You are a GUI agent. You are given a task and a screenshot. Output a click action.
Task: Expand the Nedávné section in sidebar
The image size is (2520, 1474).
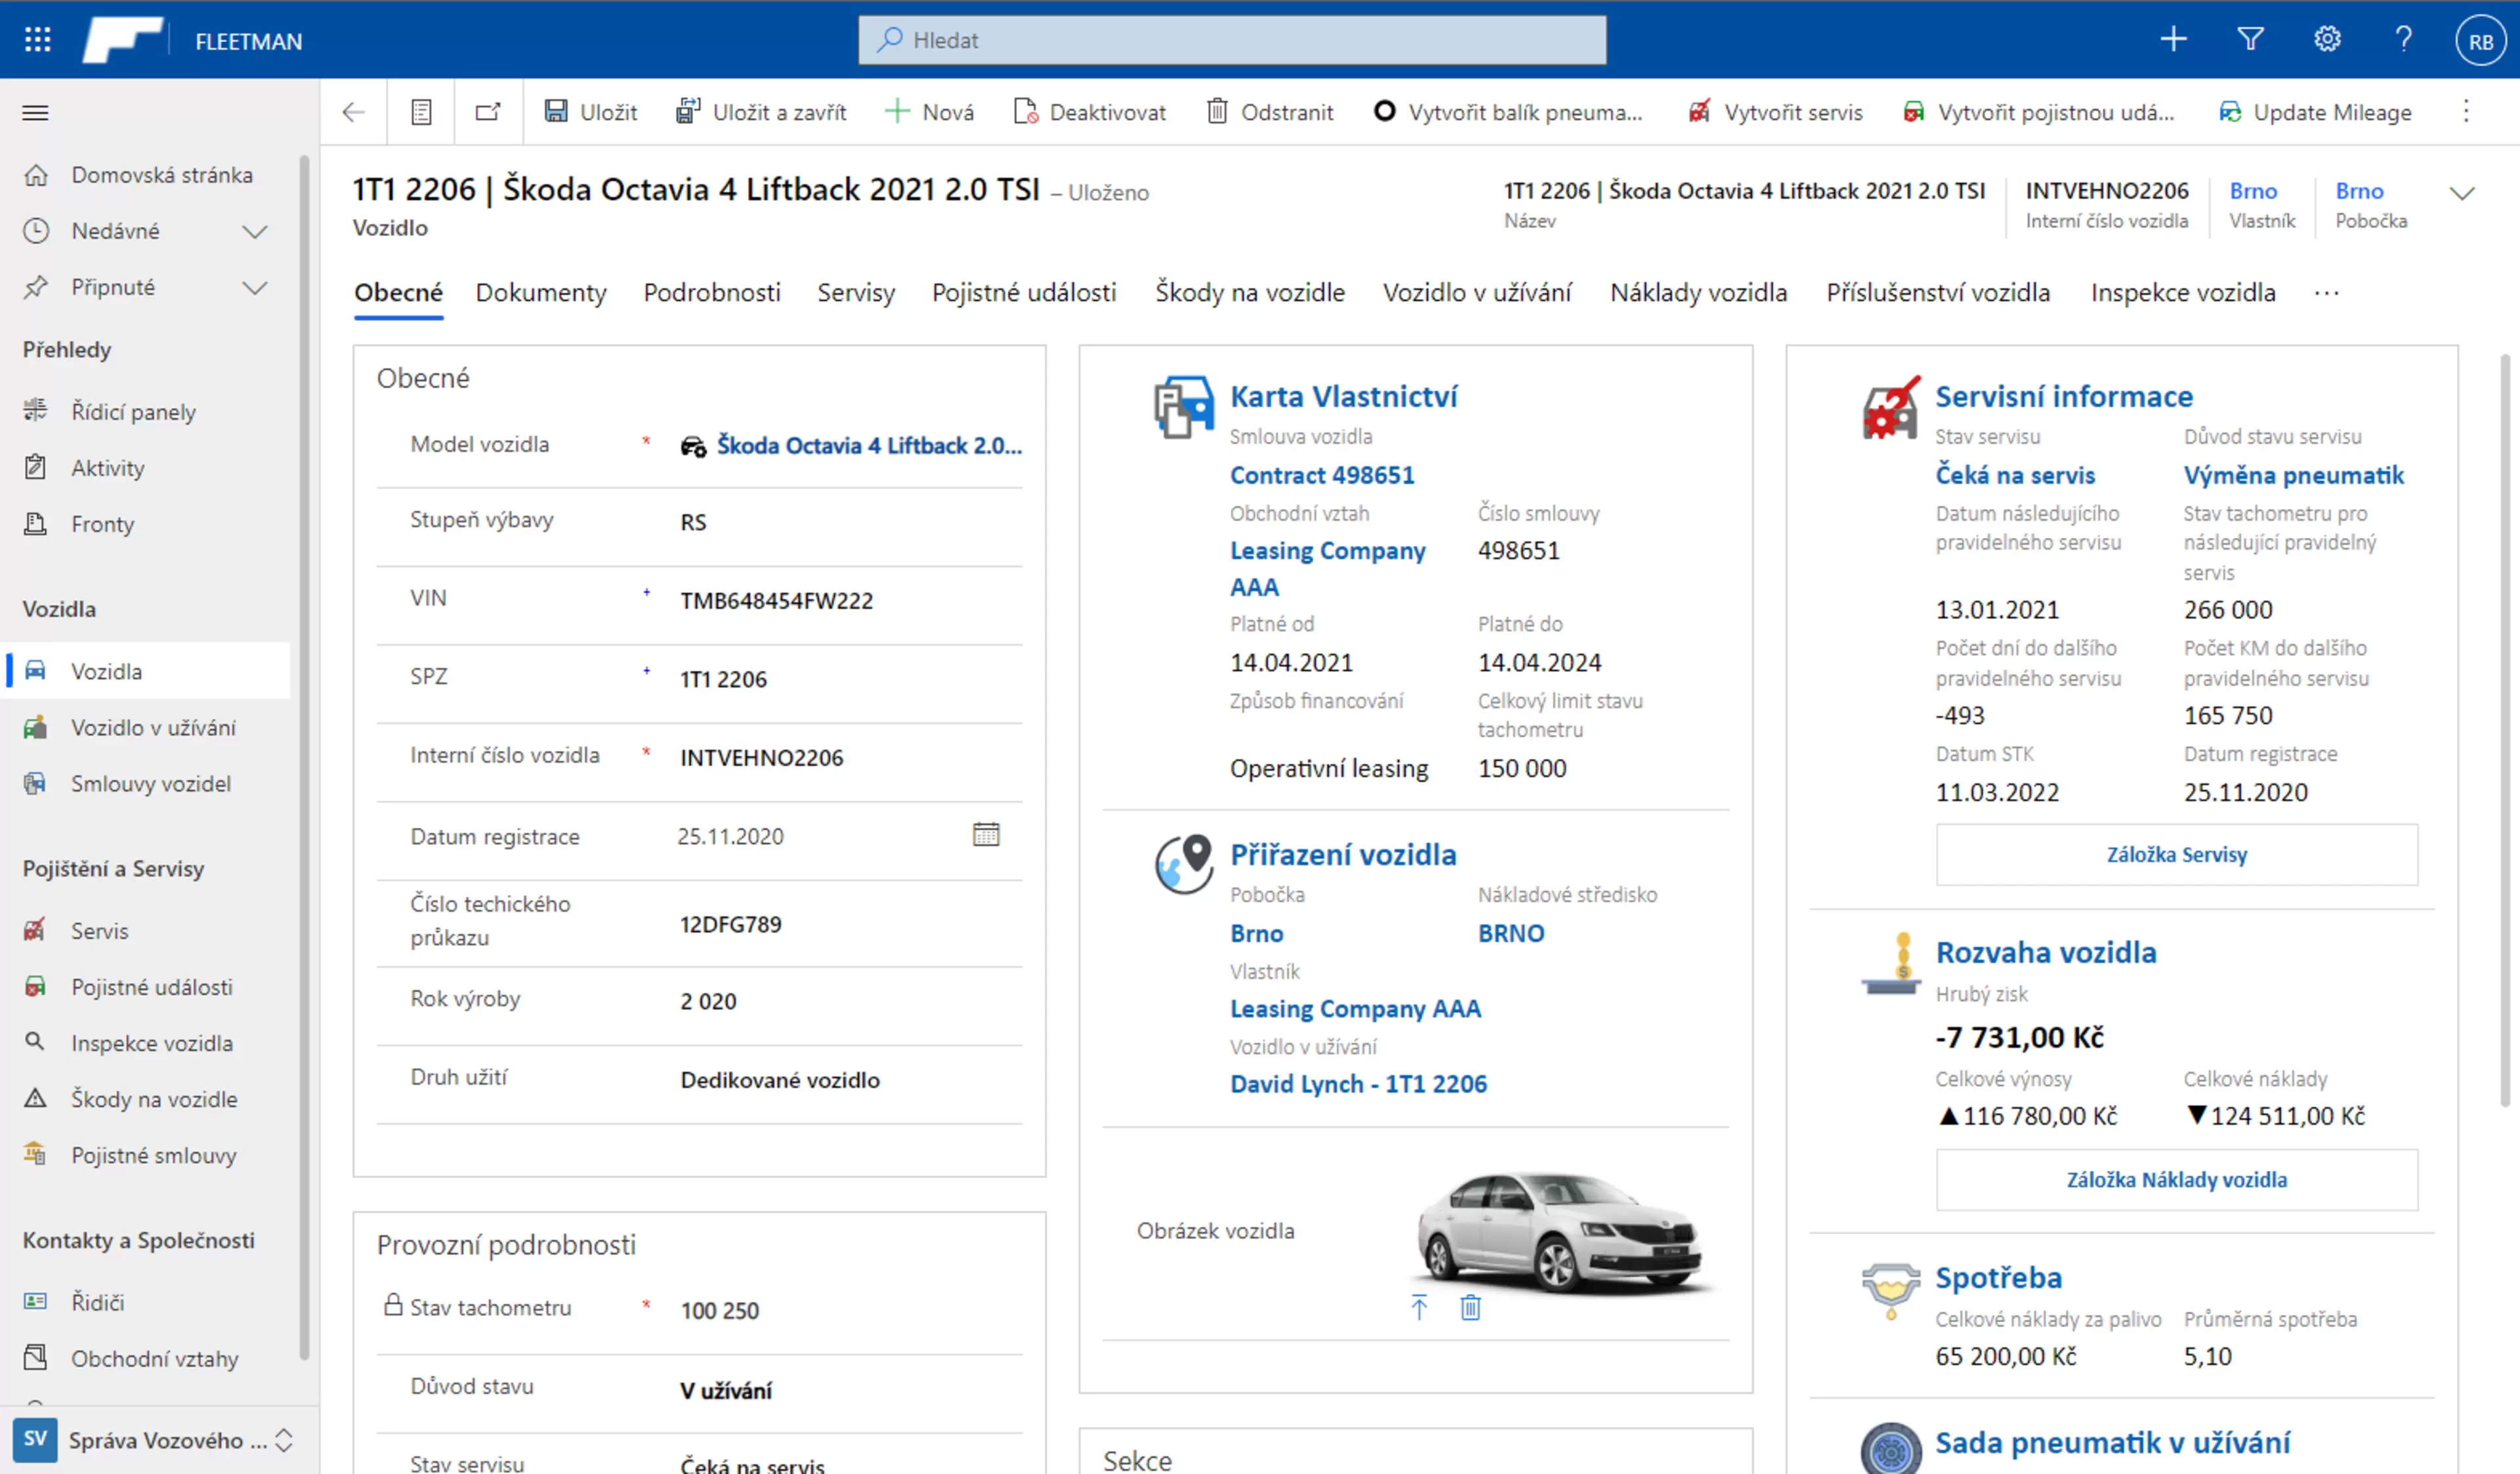click(255, 232)
